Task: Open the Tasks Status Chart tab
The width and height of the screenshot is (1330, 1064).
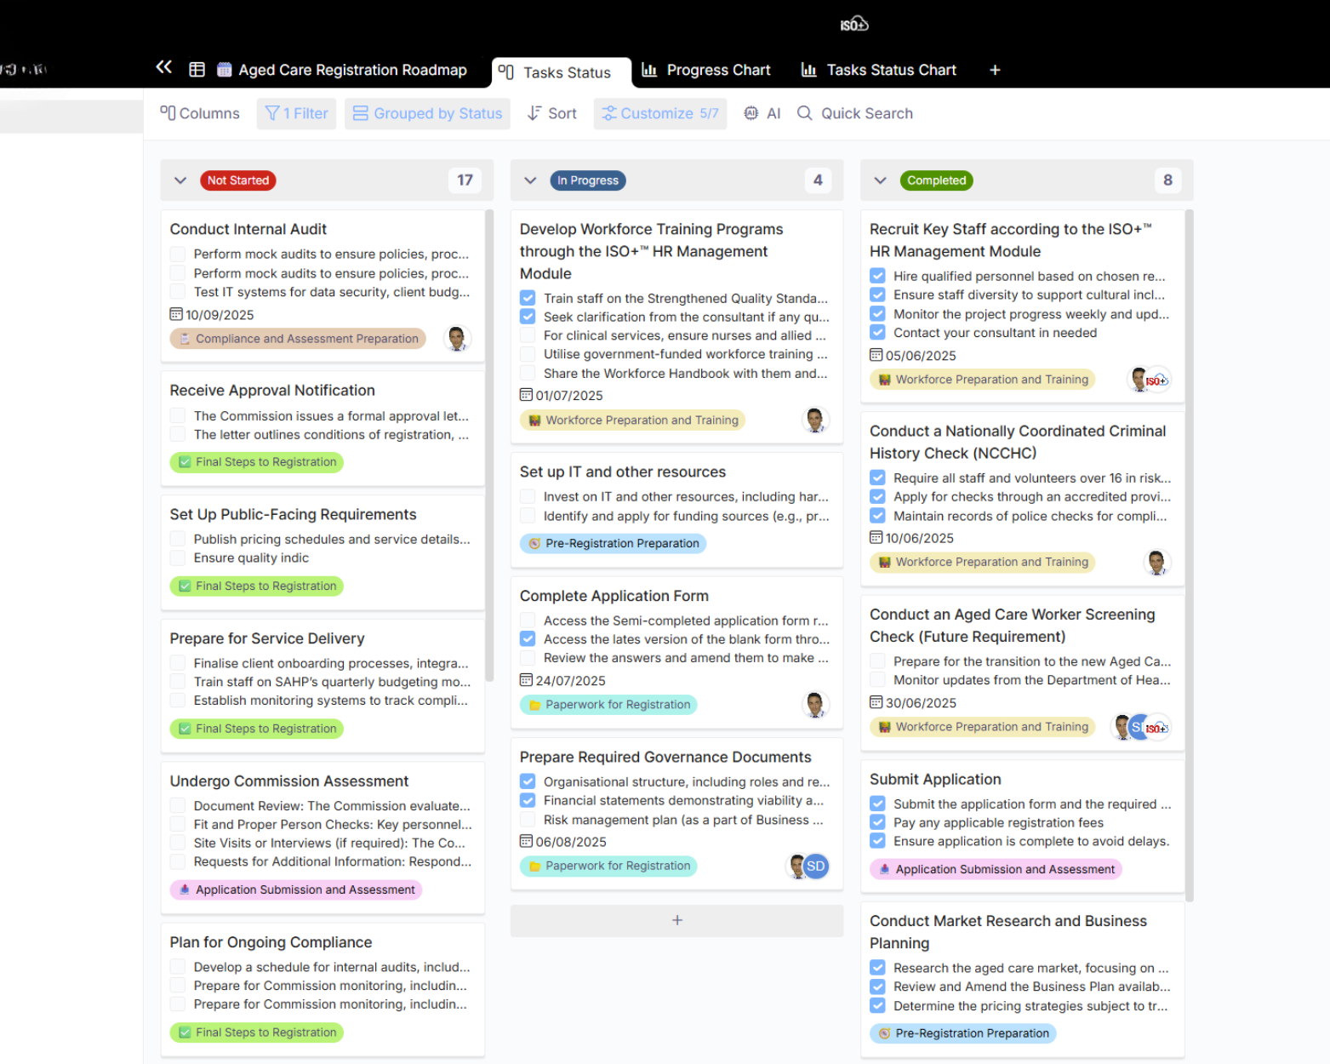Action: (x=879, y=70)
